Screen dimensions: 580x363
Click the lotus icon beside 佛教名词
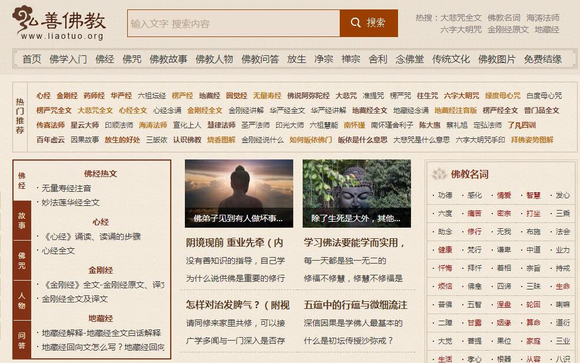(439, 174)
